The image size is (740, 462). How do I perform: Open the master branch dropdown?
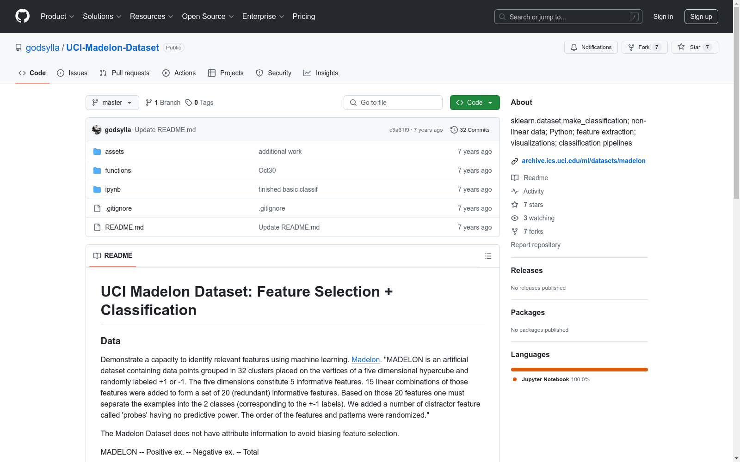pyautogui.click(x=112, y=103)
